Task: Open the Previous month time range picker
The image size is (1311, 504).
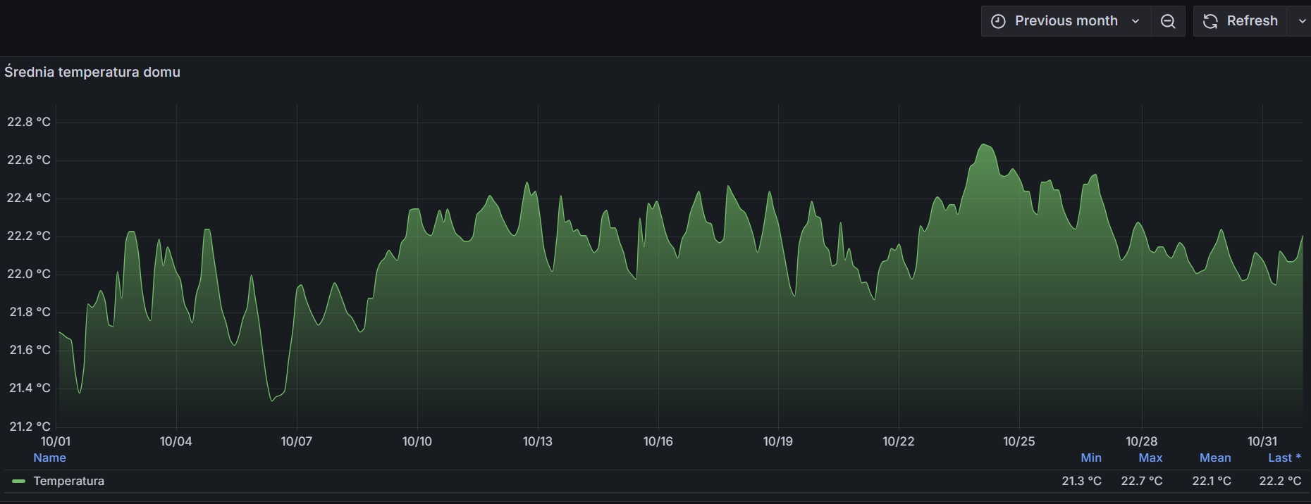Action: pos(1066,21)
